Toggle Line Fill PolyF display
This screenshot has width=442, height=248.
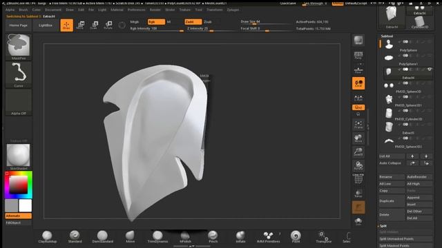[x=358, y=179]
